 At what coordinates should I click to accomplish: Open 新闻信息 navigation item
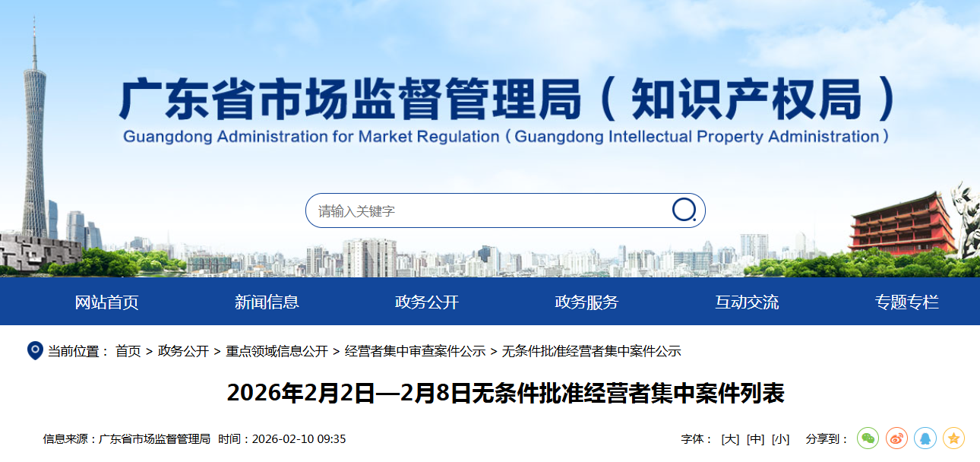click(267, 302)
